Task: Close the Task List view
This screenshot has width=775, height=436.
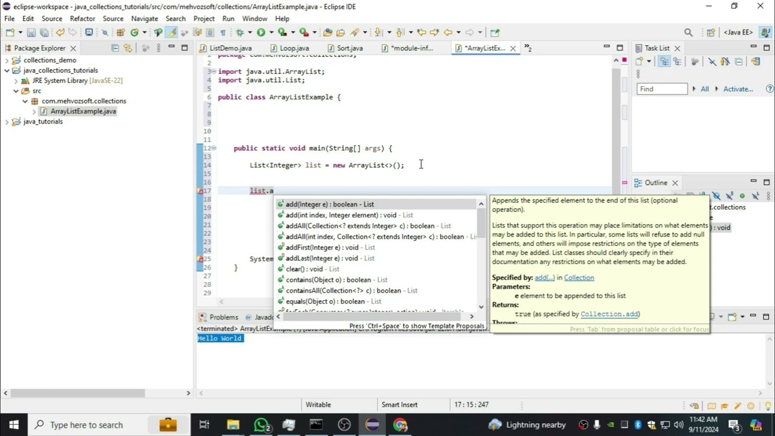Action: coord(677,48)
